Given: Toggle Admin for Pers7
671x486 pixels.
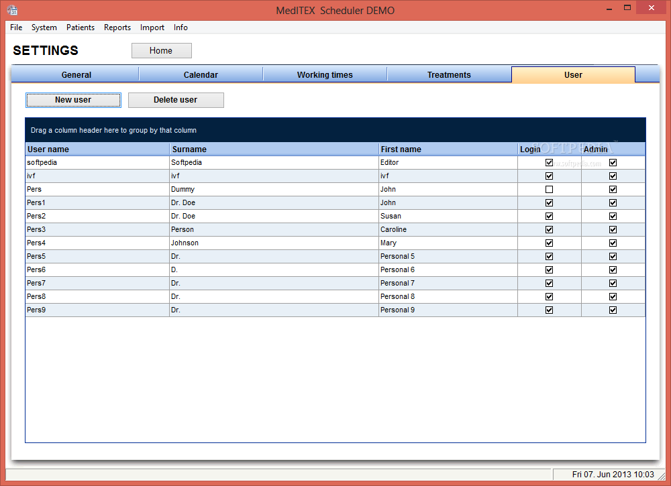Looking at the screenshot, I should tap(613, 283).
